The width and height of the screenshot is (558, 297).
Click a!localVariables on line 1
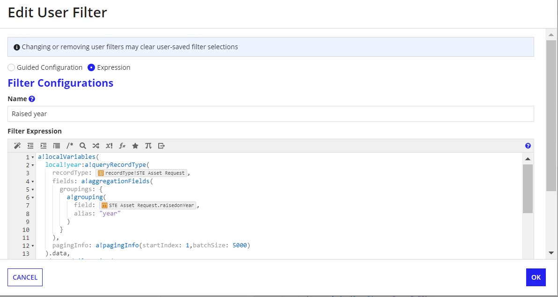tap(66, 156)
